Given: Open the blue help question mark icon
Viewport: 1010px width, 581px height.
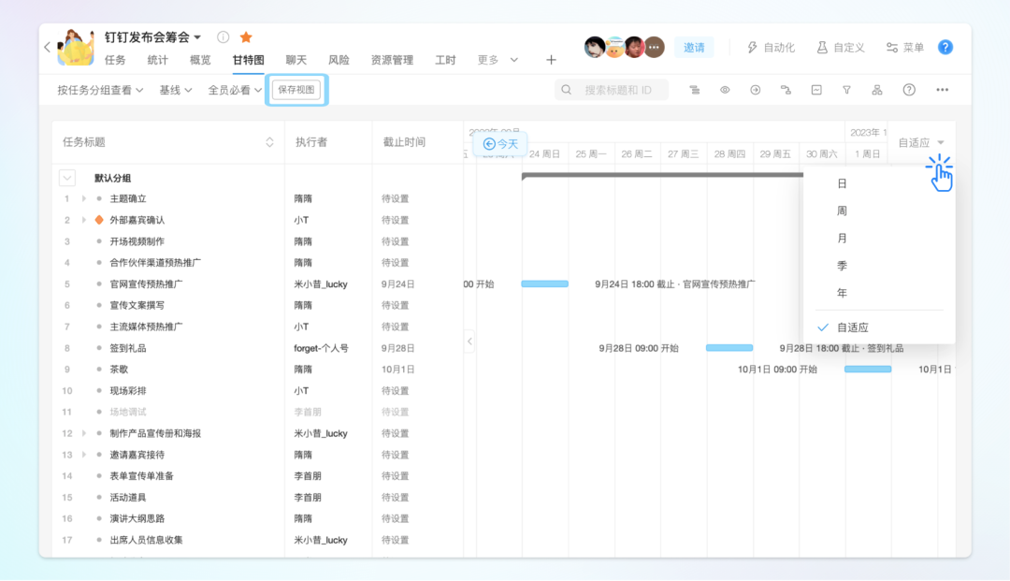Looking at the screenshot, I should [x=945, y=47].
